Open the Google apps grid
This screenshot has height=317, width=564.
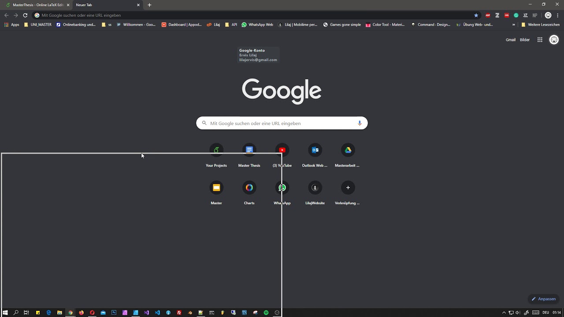pos(540,40)
